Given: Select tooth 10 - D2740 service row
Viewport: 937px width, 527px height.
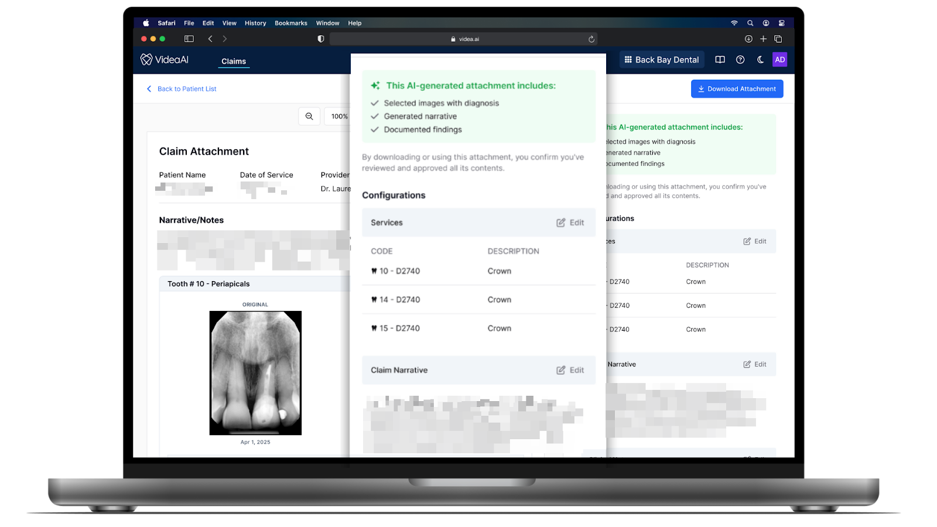Looking at the screenshot, I should (478, 271).
